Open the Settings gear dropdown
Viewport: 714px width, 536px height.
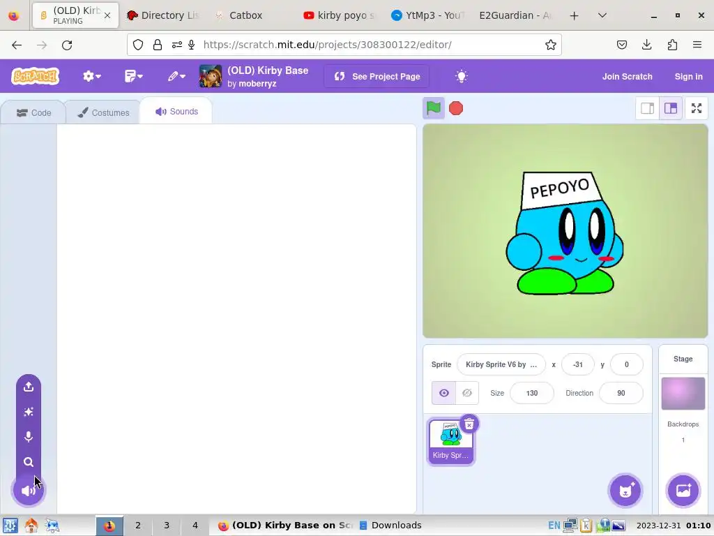91,76
